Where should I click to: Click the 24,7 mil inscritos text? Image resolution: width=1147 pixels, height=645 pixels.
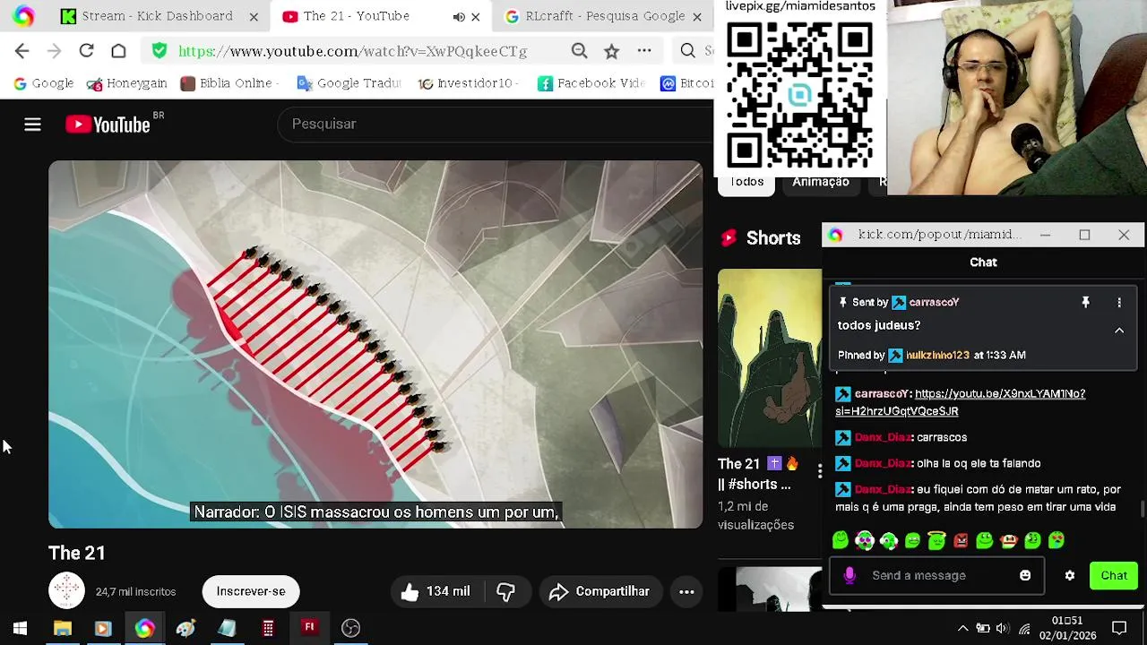tap(136, 592)
